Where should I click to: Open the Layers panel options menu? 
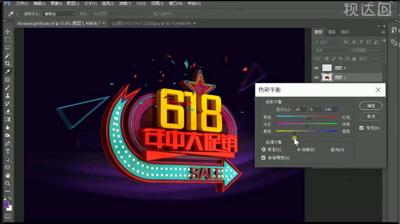[383, 32]
